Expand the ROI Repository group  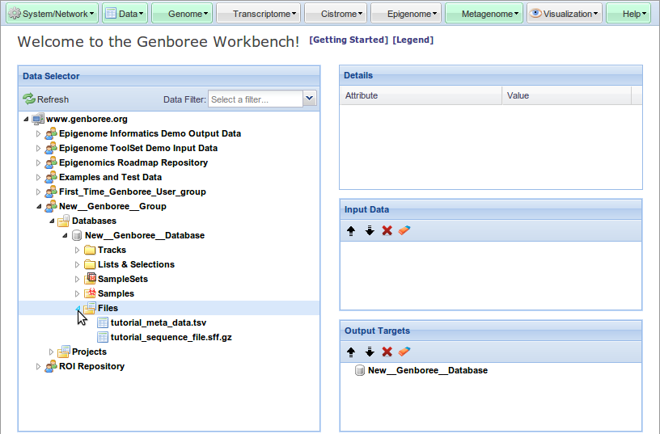click(x=39, y=367)
